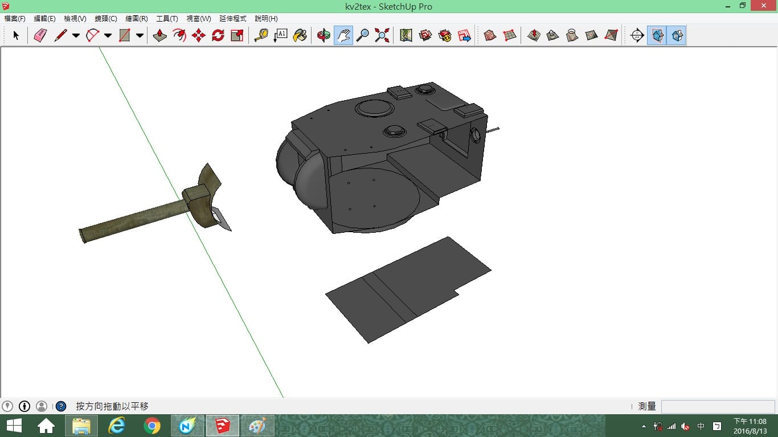Image resolution: width=778 pixels, height=437 pixels.
Task: Open 3D Warehouse get models
Action: 425,35
